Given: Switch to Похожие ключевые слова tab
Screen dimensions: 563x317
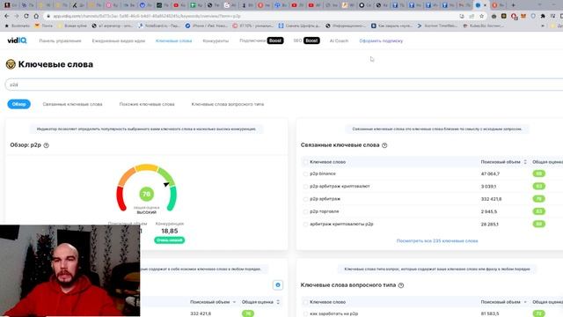Looking at the screenshot, I should tap(147, 104).
